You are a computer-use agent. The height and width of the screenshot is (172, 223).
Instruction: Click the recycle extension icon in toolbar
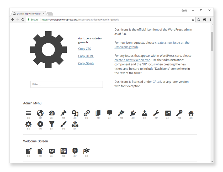pyautogui.click(x=199, y=20)
